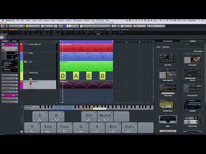The image size is (206, 154).
Task: Trigger the C#dim chord pad
Action: [130, 127]
